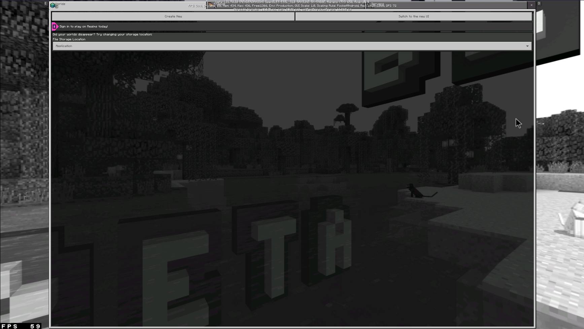Close the play screen with the X button
584x329 pixels.
[531, 5]
